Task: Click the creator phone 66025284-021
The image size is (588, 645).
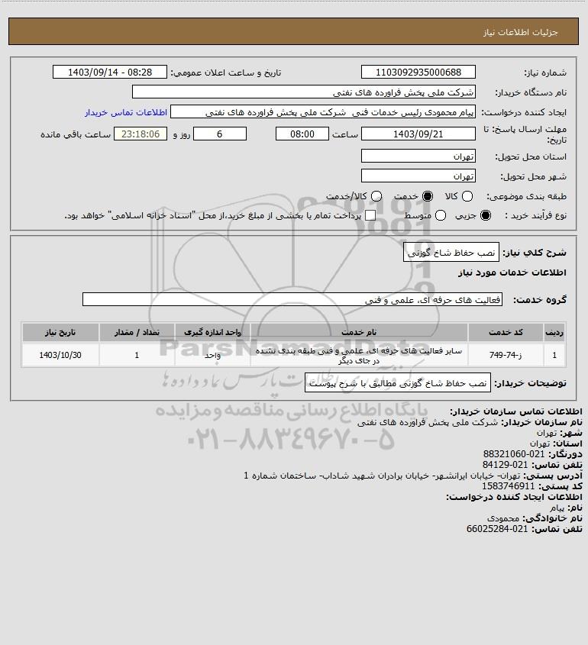Action: pyautogui.click(x=497, y=529)
